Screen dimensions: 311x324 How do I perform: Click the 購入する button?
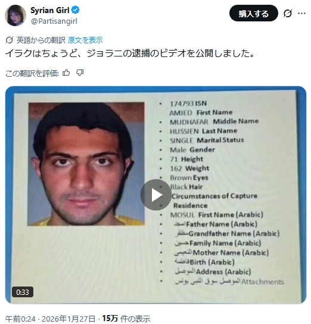[x=253, y=14]
